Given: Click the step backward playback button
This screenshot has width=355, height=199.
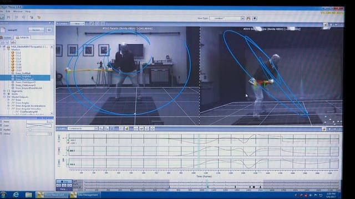Looking at the screenshot, I should click(x=59, y=185).
